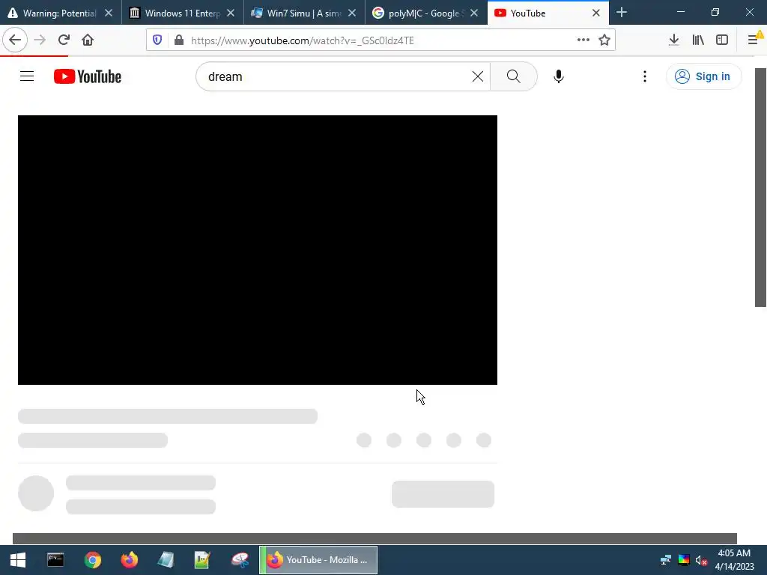Open the green chart taskbar app

[202, 560]
